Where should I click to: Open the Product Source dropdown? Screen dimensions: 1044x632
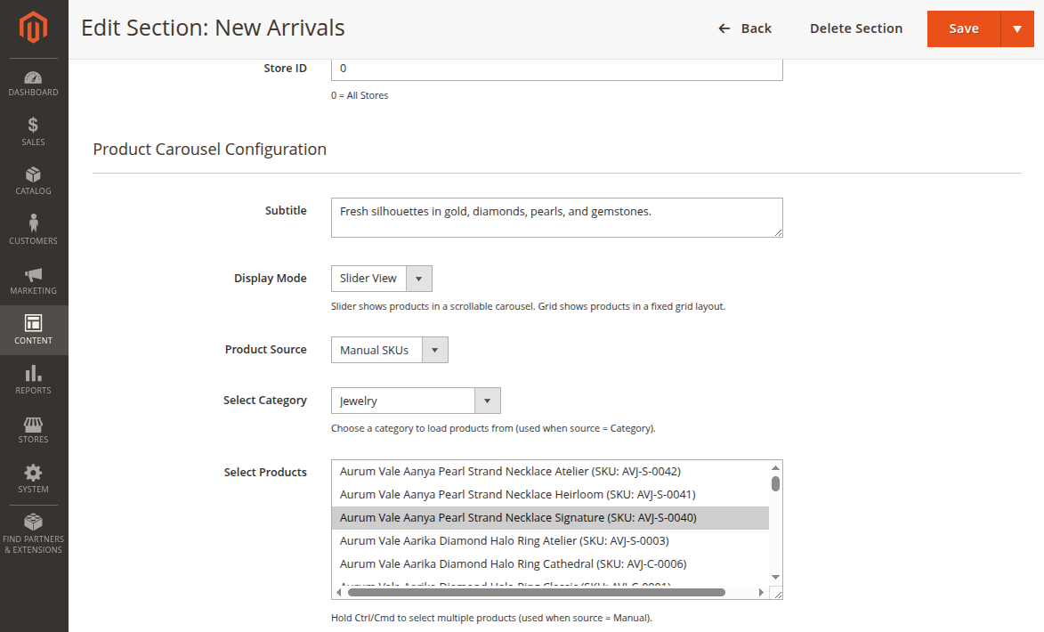(390, 350)
